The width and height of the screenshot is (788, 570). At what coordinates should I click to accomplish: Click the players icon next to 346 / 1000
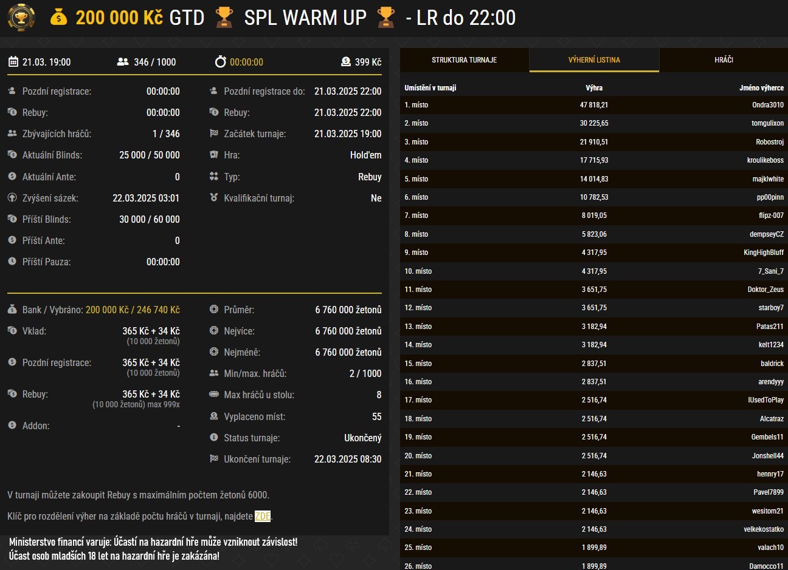pyautogui.click(x=123, y=62)
